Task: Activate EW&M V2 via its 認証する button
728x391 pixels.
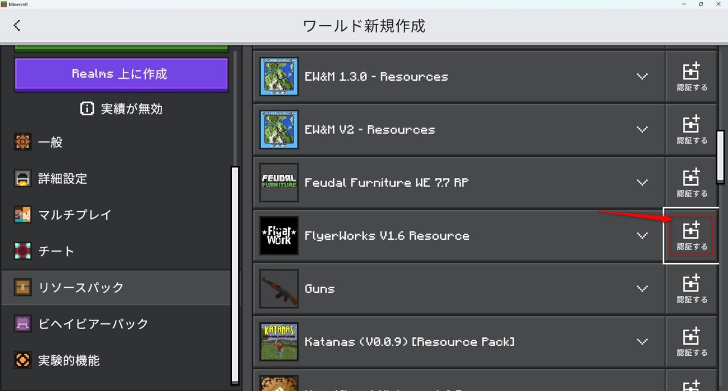Action: coord(691,129)
